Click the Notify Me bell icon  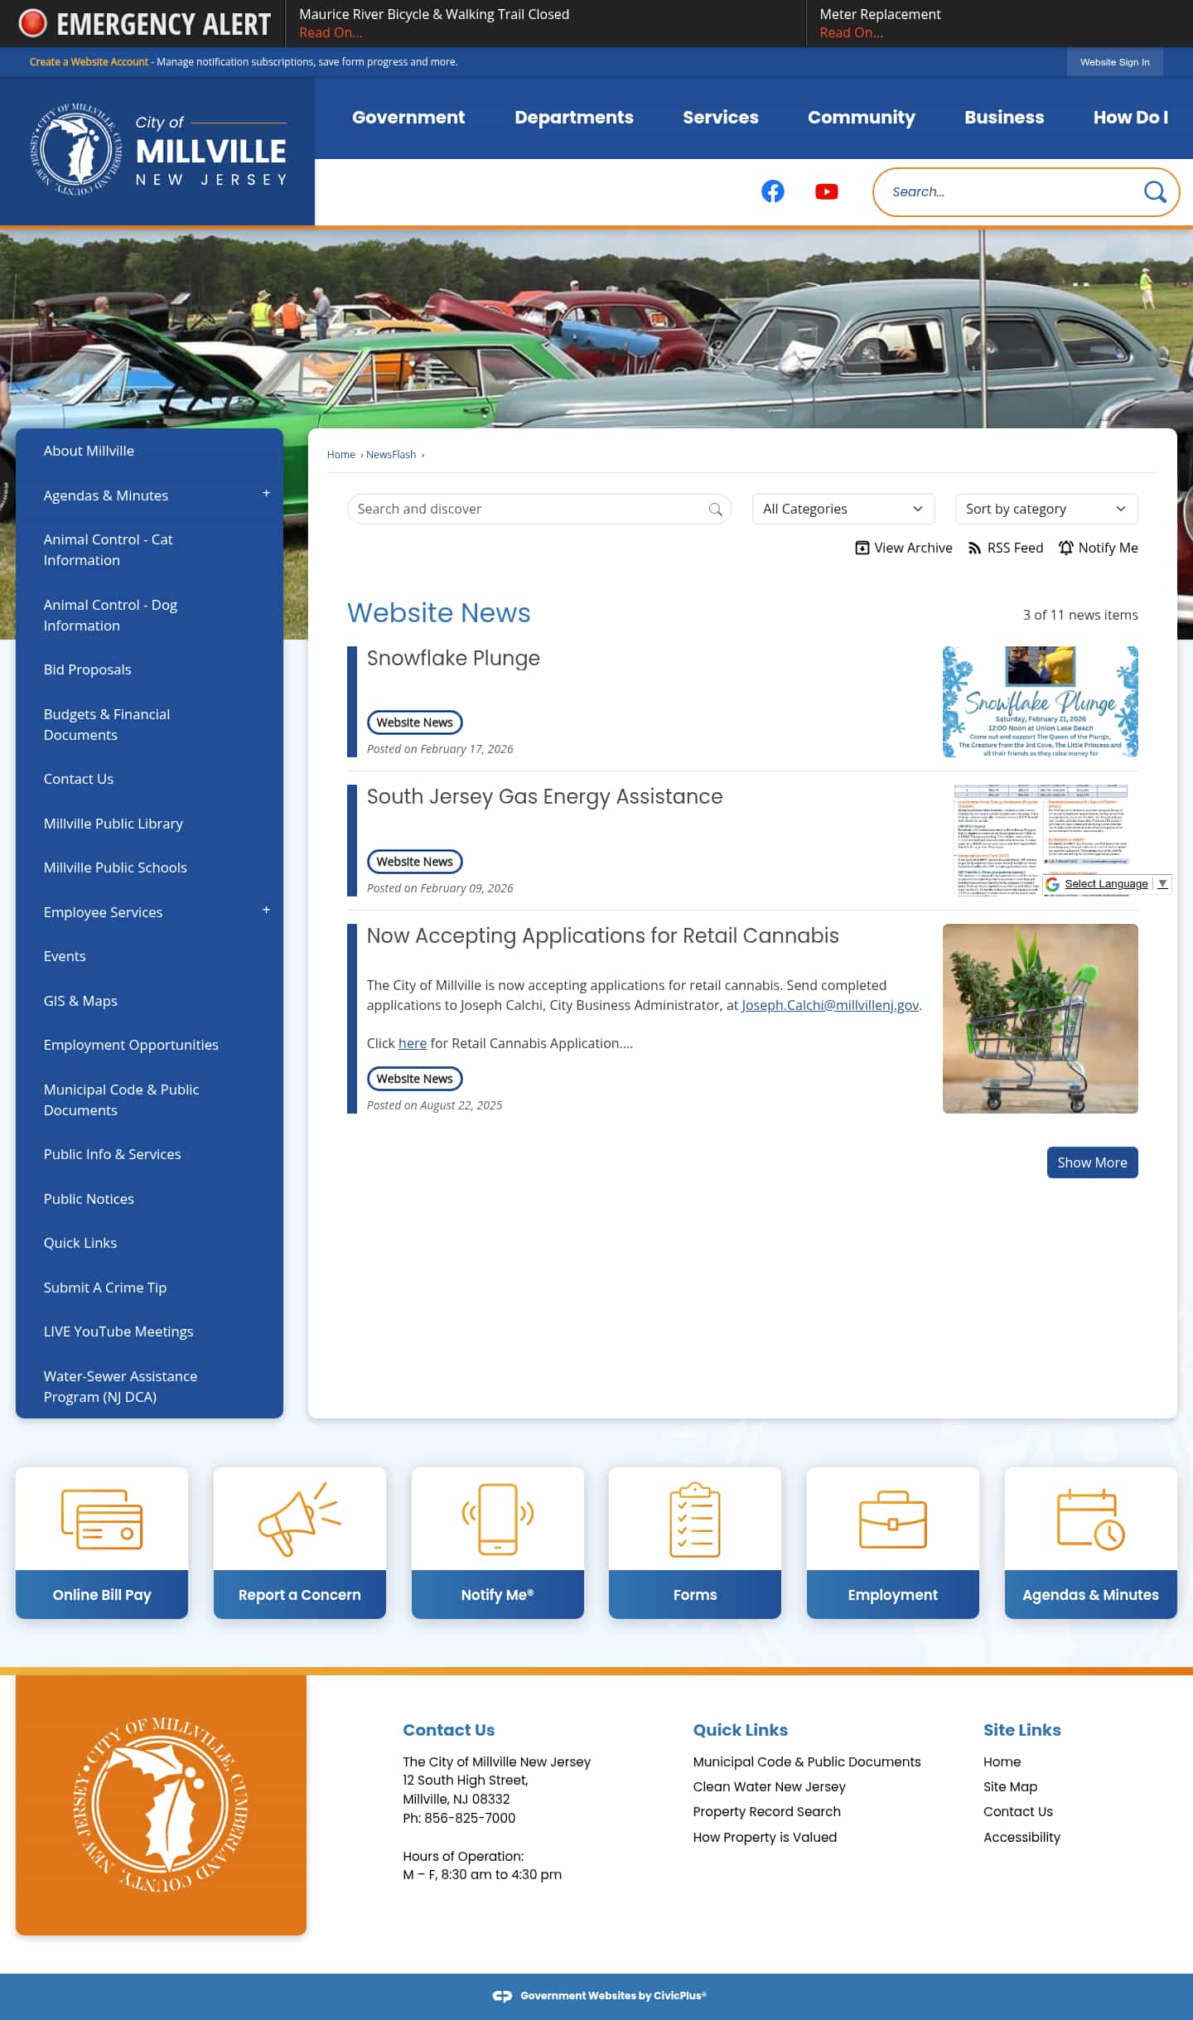(1066, 548)
